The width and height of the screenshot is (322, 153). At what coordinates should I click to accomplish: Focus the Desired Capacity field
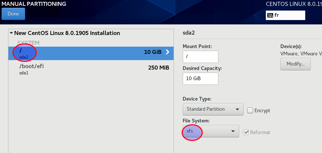(x=201, y=79)
